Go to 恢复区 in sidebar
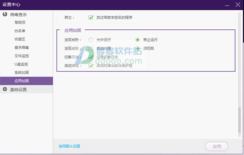This screenshot has height=155, width=244. [20, 39]
